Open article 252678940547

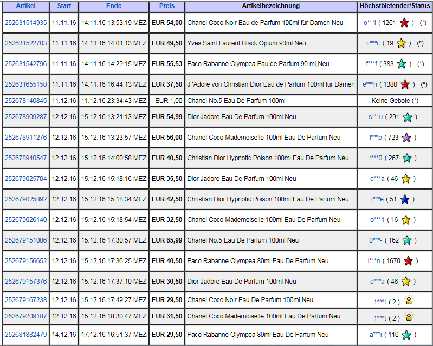coord(26,158)
